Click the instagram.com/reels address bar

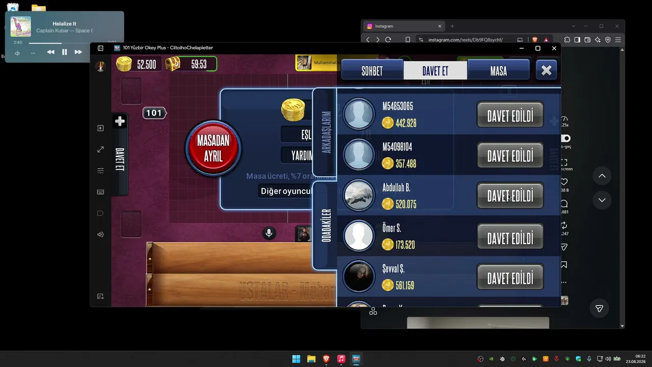[465, 40]
